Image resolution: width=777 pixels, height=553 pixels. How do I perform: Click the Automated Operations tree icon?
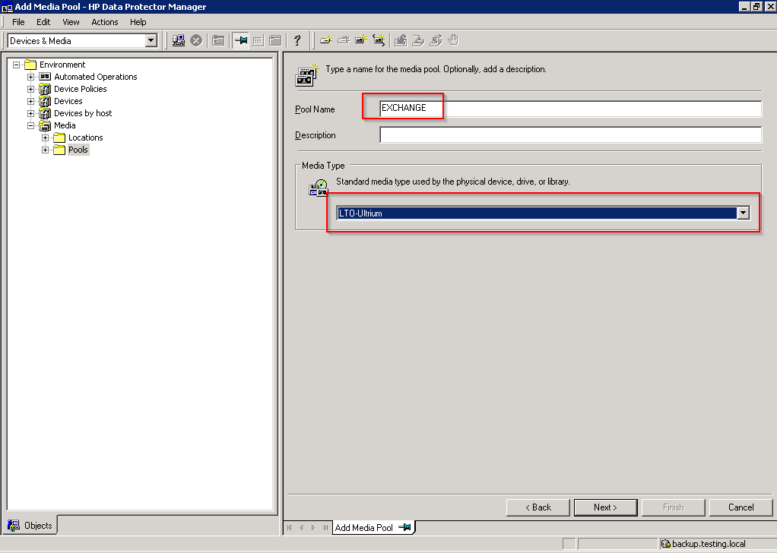coord(45,77)
